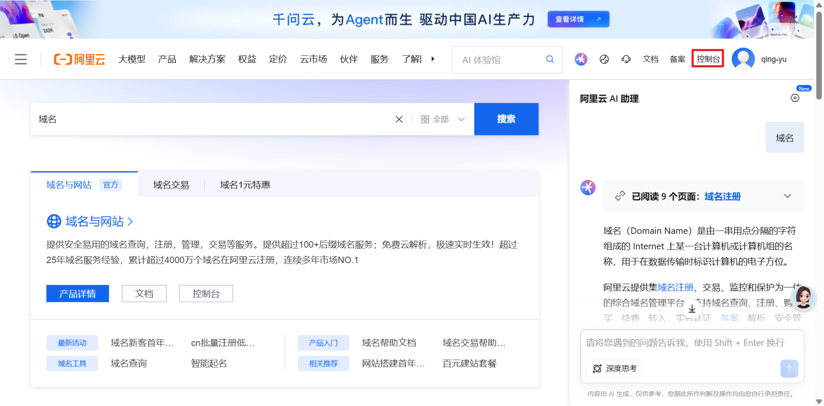The width and height of the screenshot is (824, 406).
Task: Open the 产品 menu
Action: [x=167, y=59]
